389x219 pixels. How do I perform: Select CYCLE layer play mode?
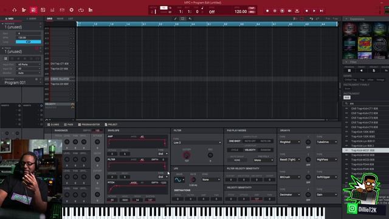click(x=235, y=150)
